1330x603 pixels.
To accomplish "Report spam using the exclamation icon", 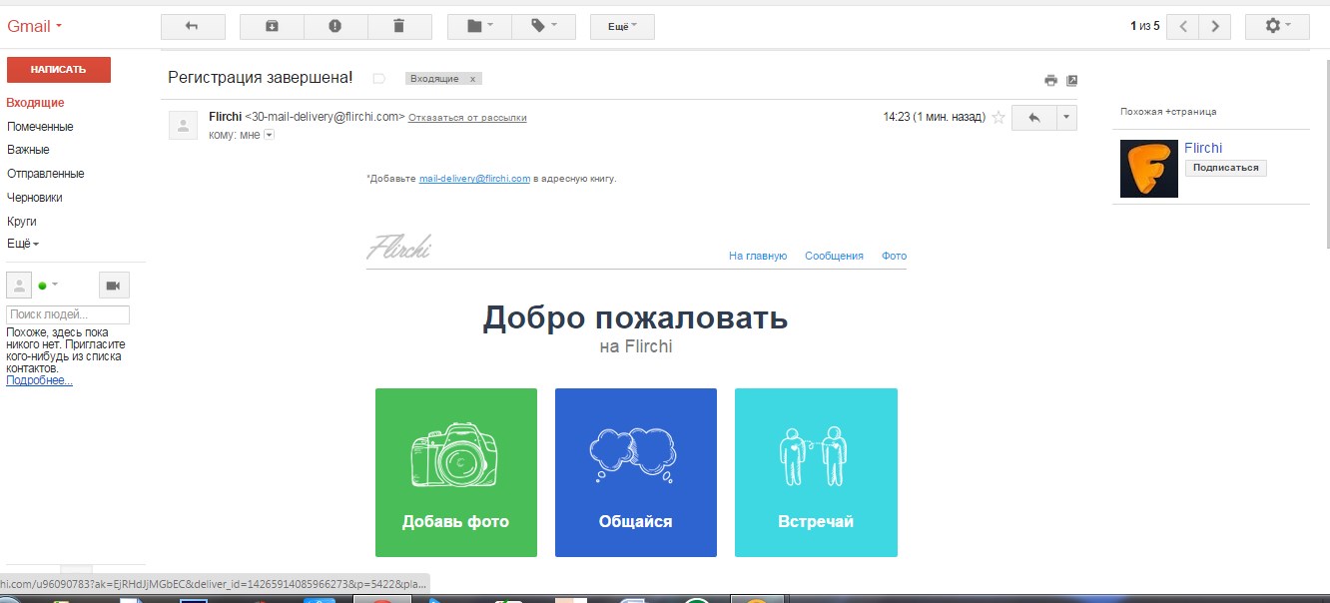I will tap(335, 27).
